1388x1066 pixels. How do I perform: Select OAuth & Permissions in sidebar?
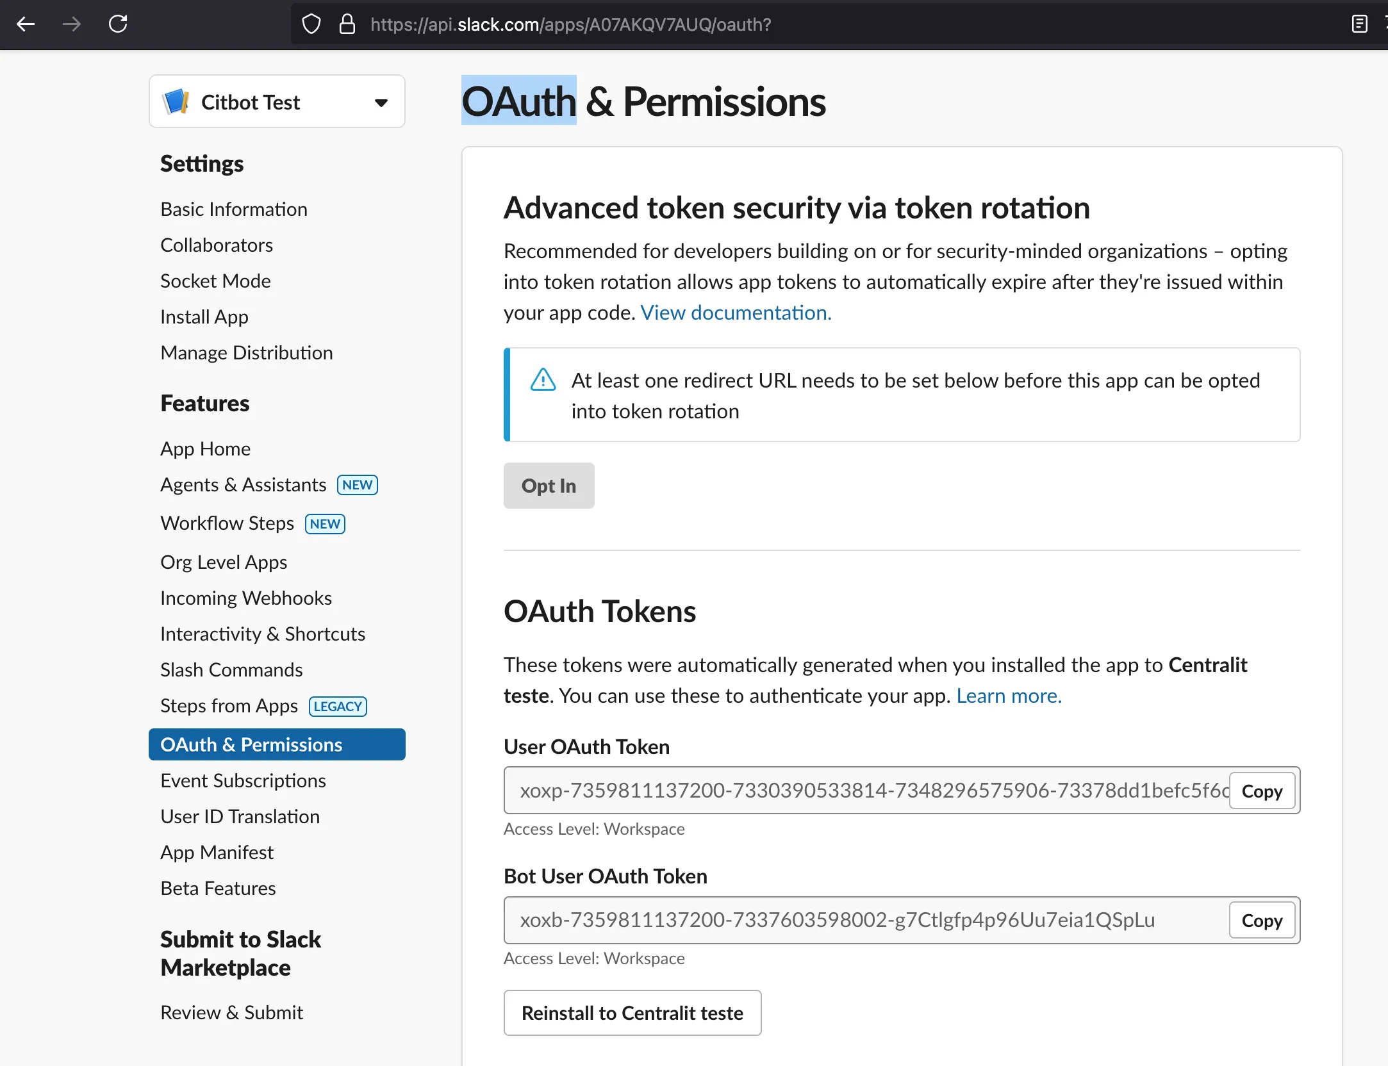coord(277,744)
